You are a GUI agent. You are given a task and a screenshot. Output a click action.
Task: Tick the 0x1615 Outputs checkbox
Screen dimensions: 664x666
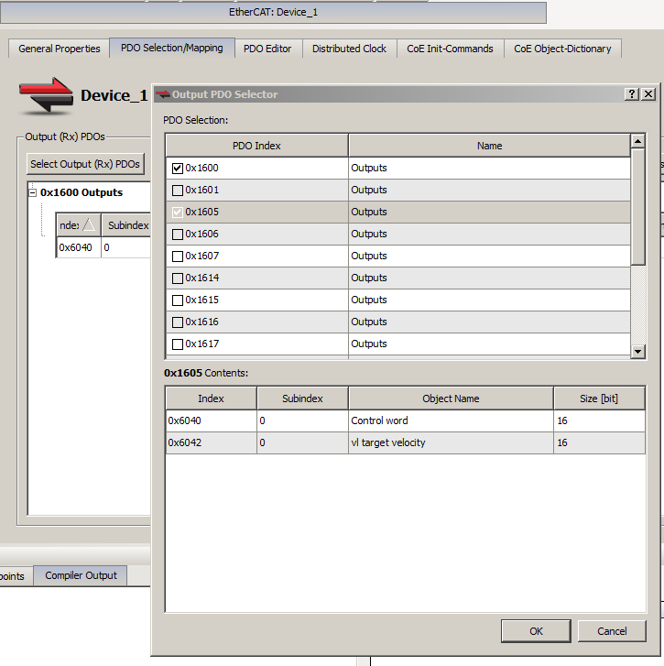(x=178, y=300)
